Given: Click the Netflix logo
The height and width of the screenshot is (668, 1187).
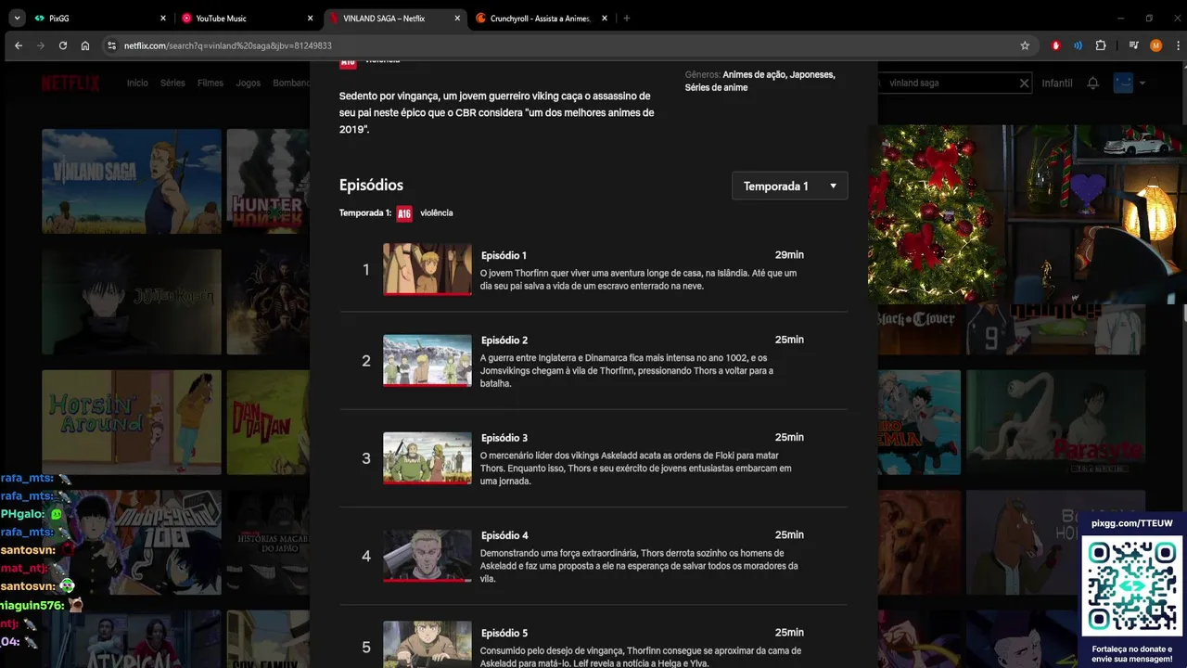Looking at the screenshot, I should 70,83.
